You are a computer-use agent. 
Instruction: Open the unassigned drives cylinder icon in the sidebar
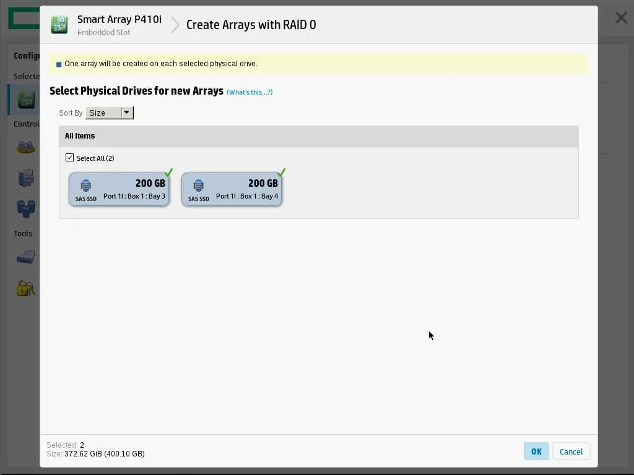click(26, 209)
